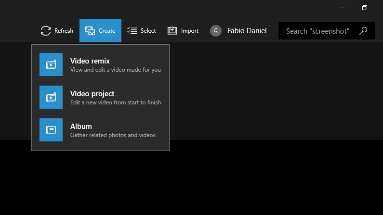This screenshot has width=383, height=215.
Task: Restore down the window
Action: (365, 8)
